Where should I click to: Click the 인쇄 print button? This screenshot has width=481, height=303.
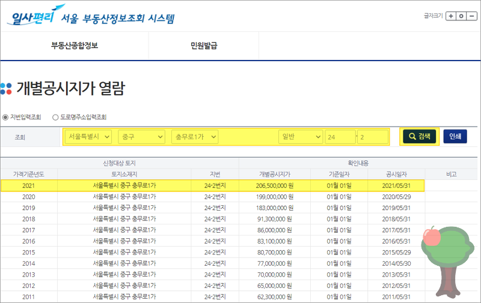point(455,137)
